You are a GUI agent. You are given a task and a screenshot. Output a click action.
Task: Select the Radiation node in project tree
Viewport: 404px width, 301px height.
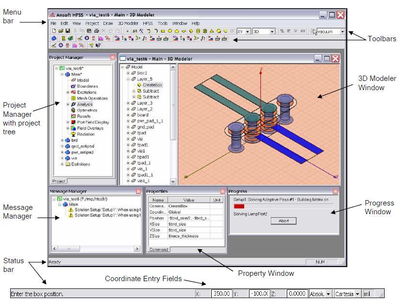(x=86, y=134)
